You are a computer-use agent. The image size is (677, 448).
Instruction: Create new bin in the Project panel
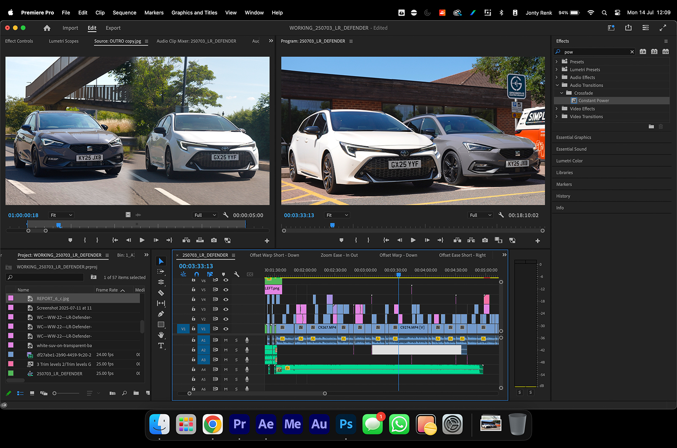pyautogui.click(x=136, y=393)
